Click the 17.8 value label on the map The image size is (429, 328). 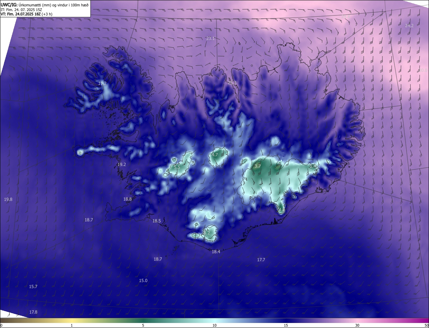pos(33,312)
